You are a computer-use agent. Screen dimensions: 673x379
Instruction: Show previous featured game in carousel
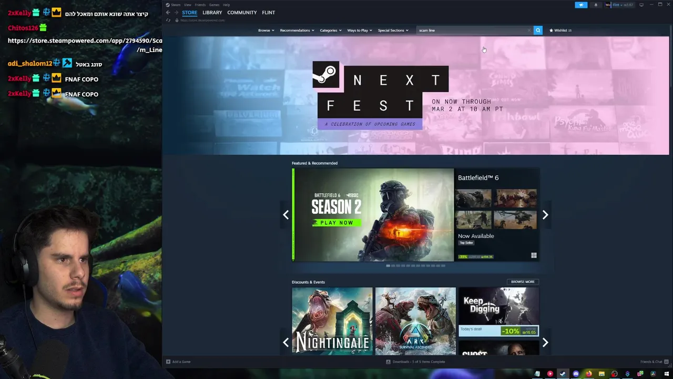click(x=285, y=215)
